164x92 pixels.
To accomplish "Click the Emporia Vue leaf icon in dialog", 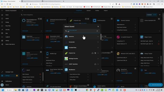I will [x=66, y=53].
